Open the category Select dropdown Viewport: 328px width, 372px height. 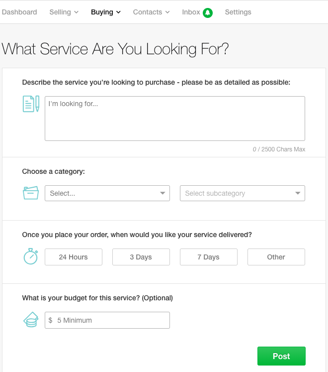(x=107, y=193)
